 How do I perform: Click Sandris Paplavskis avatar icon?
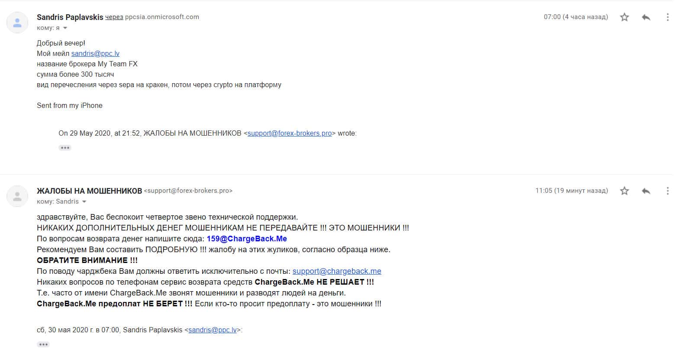pos(17,23)
